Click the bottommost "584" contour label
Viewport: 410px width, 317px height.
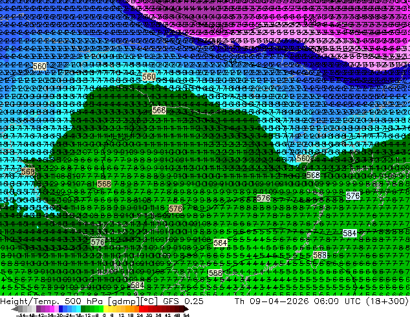[x=137, y=285]
